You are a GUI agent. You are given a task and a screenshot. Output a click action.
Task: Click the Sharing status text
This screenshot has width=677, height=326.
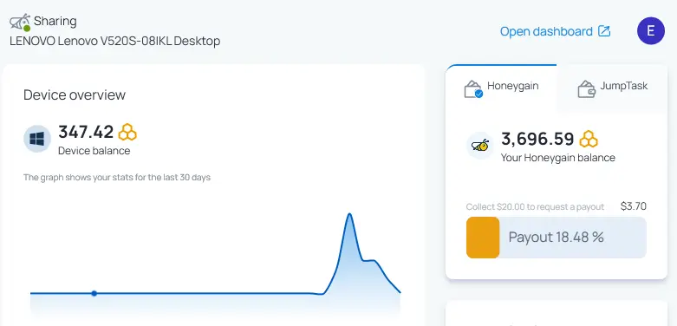[55, 21]
